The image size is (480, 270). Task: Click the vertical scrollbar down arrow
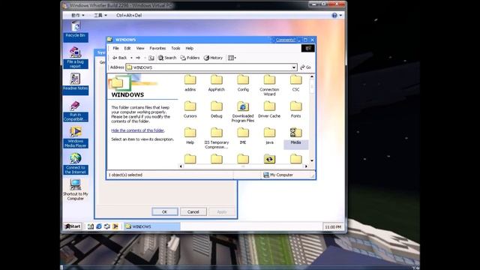tap(312, 160)
